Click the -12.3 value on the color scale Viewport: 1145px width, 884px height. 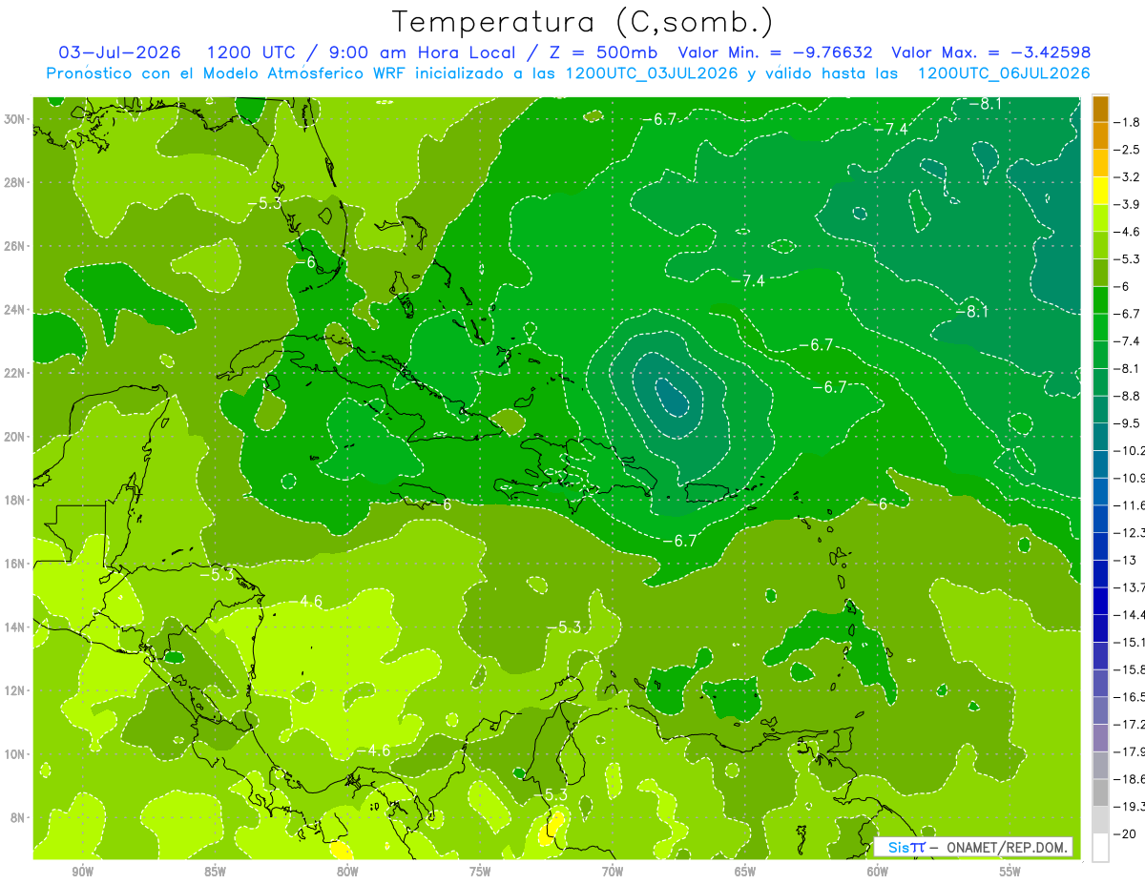1130,532
